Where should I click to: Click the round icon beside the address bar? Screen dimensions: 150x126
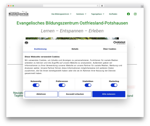[x=102, y=6]
